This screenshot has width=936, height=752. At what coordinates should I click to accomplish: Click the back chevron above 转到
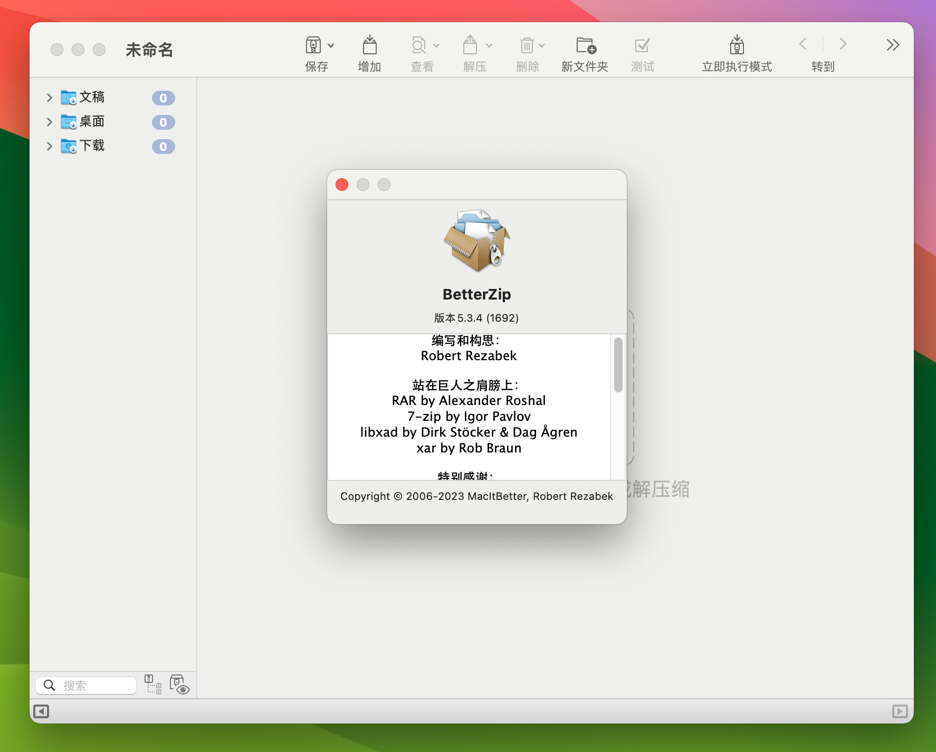(803, 44)
